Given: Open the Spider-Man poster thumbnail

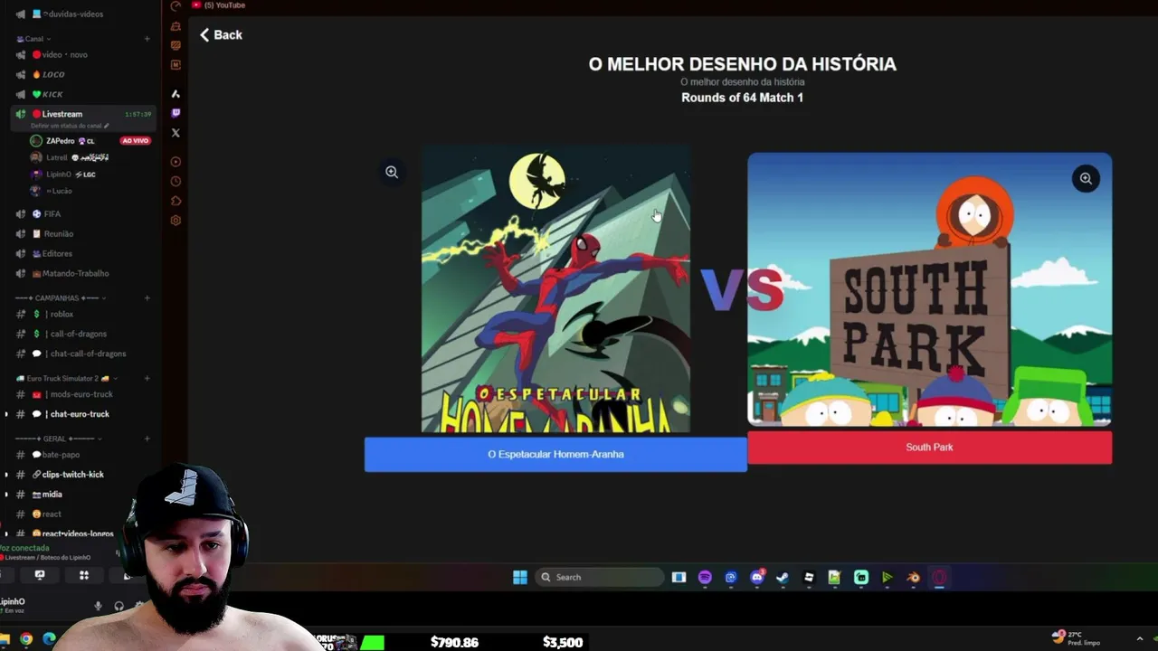Looking at the screenshot, I should pos(555,289).
